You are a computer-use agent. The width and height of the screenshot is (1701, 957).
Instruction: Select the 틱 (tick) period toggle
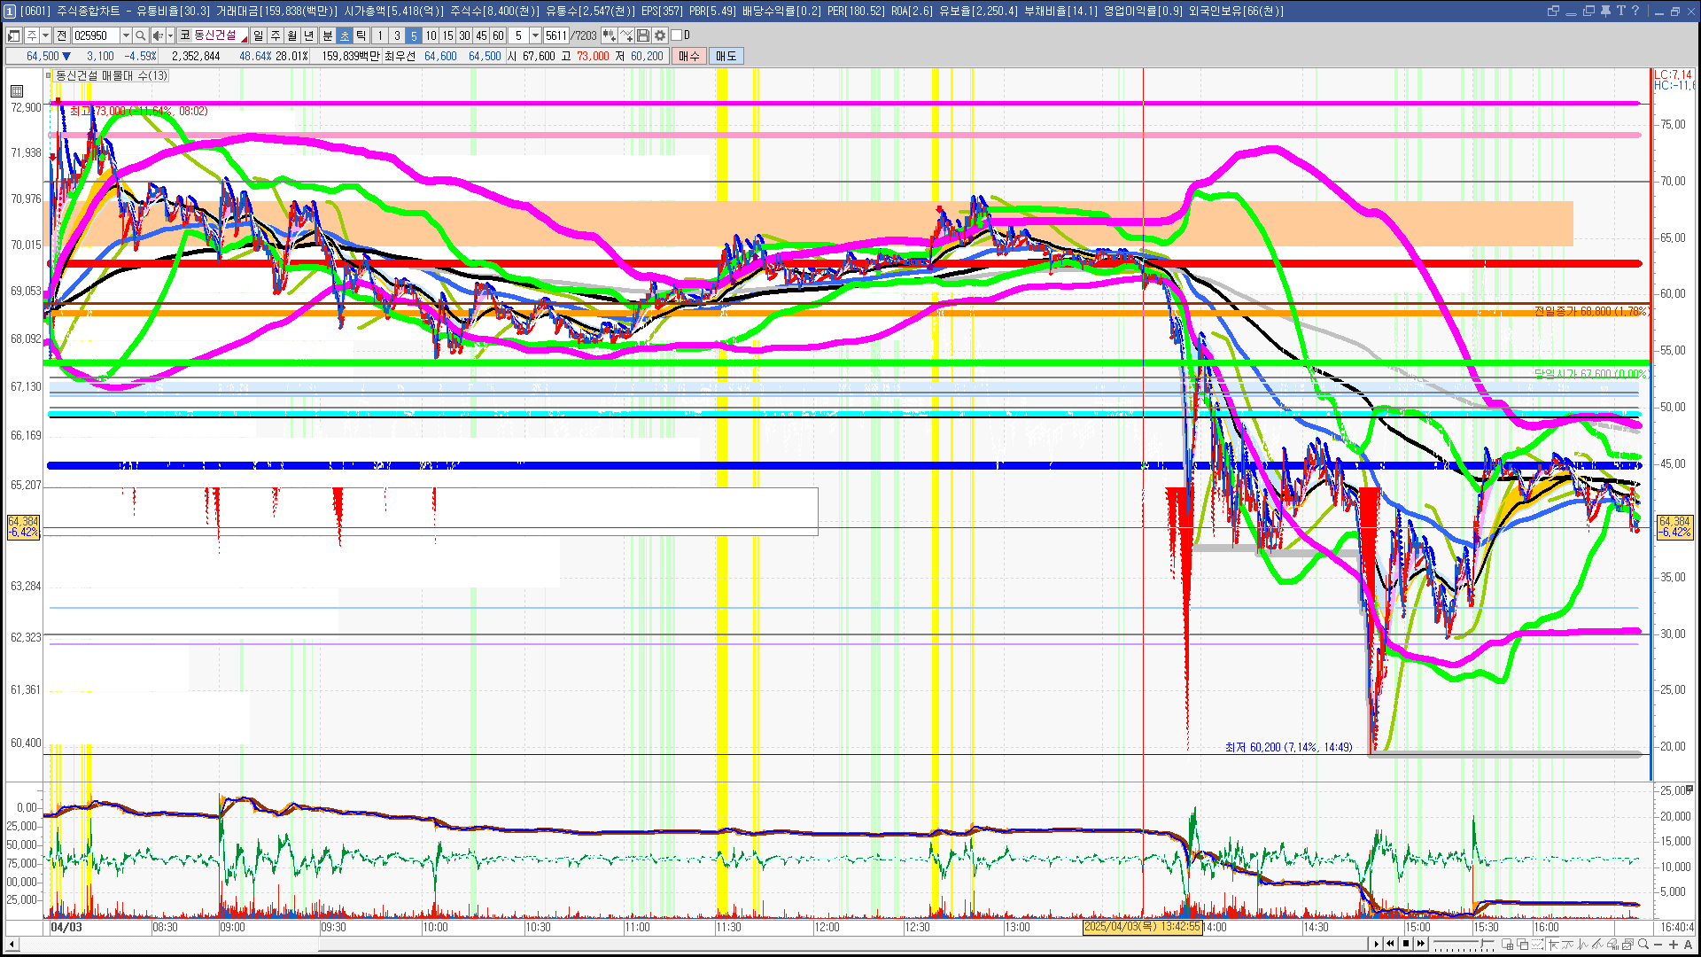coord(361,35)
